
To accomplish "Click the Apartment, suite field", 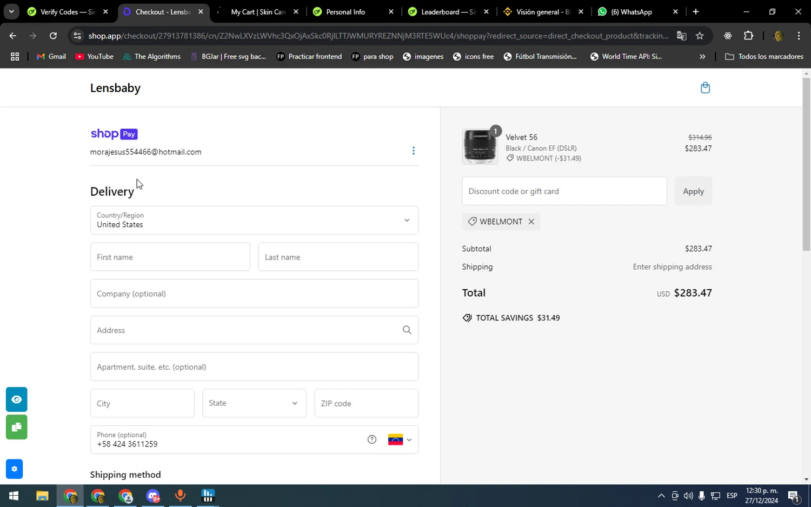I will (x=254, y=366).
